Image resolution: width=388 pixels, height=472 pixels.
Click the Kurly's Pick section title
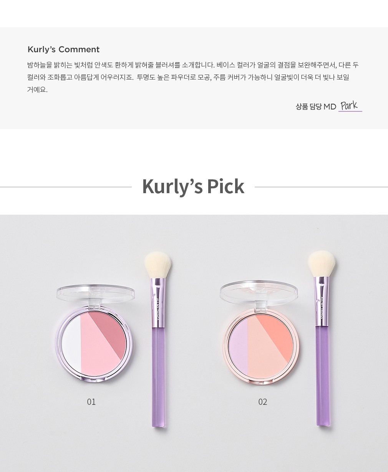(193, 186)
